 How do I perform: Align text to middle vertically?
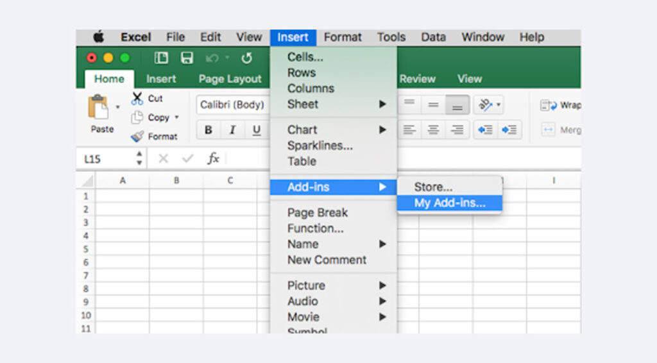tap(433, 105)
